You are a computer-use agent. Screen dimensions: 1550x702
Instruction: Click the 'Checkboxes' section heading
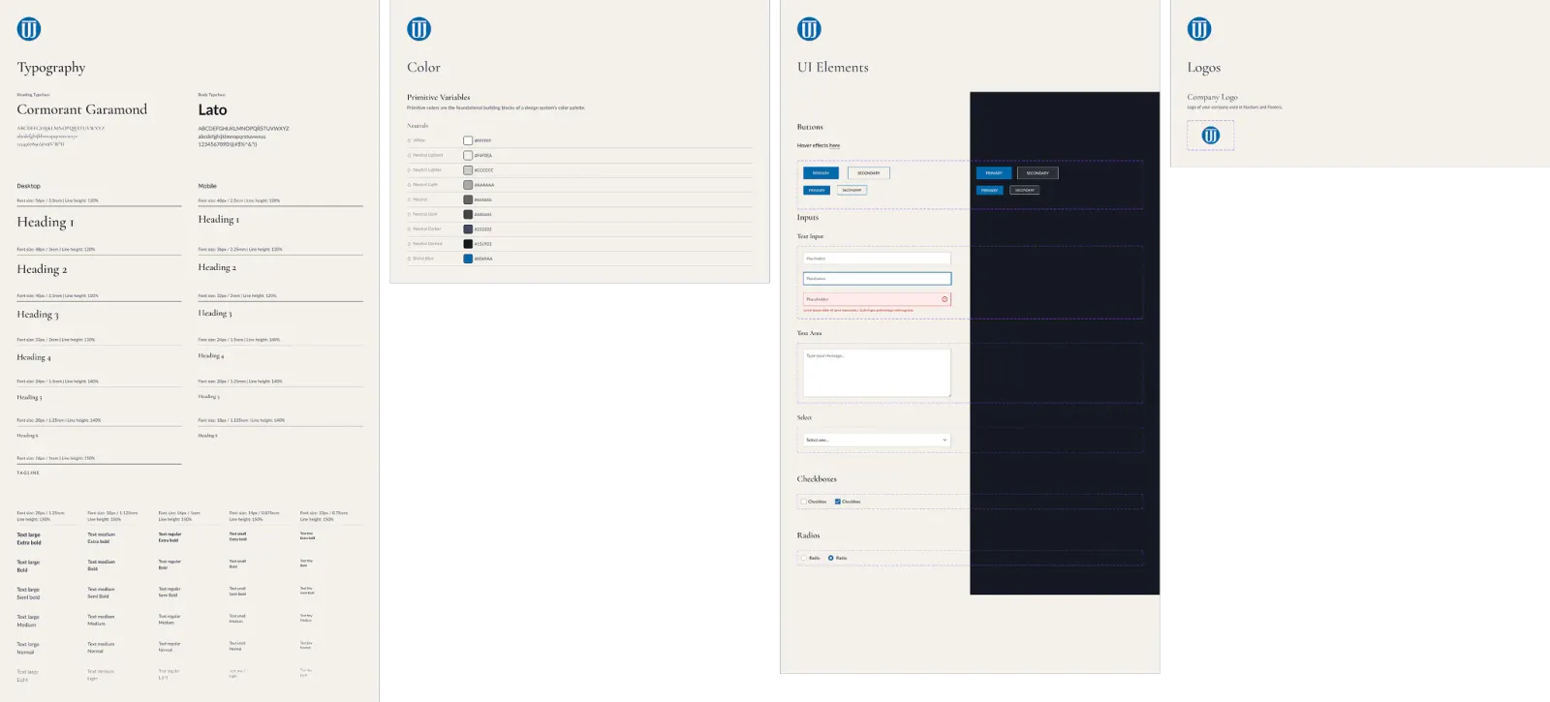pyautogui.click(x=817, y=478)
